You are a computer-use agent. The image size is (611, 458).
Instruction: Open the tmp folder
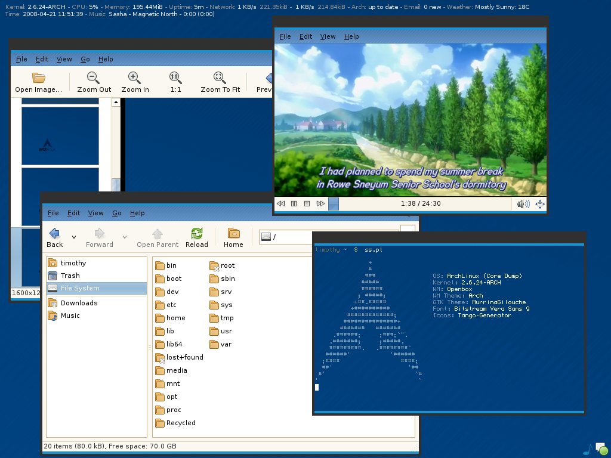(222, 318)
